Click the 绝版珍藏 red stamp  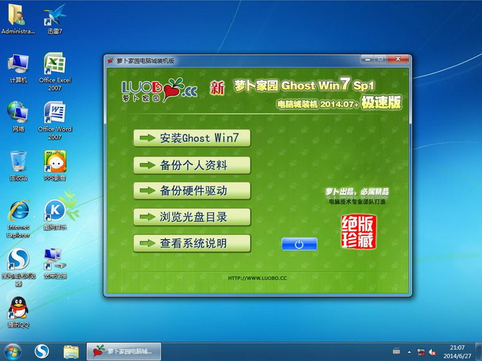tap(358, 231)
